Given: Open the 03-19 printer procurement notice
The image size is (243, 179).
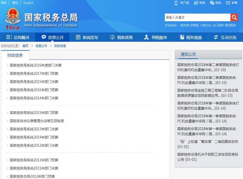Looking at the screenshot, I should (x=208, y=67).
